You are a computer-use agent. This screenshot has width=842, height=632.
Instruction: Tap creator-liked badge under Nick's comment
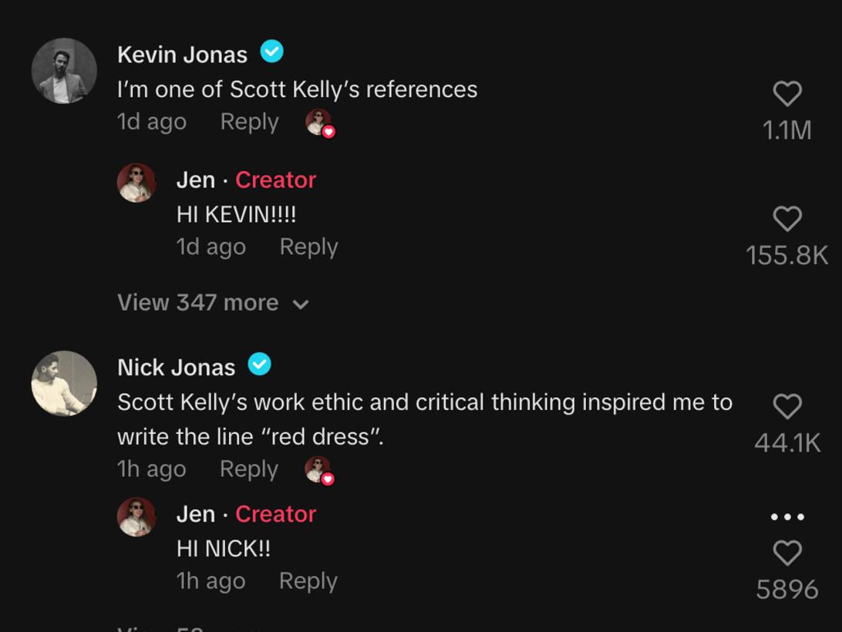coord(319,470)
